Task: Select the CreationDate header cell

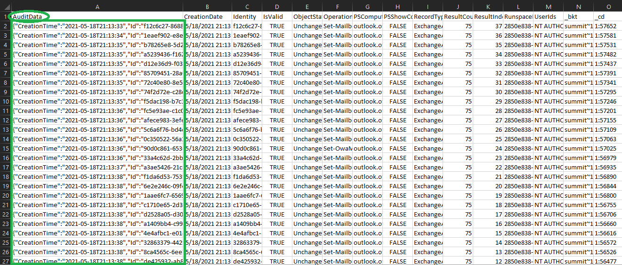Action: 207,16
